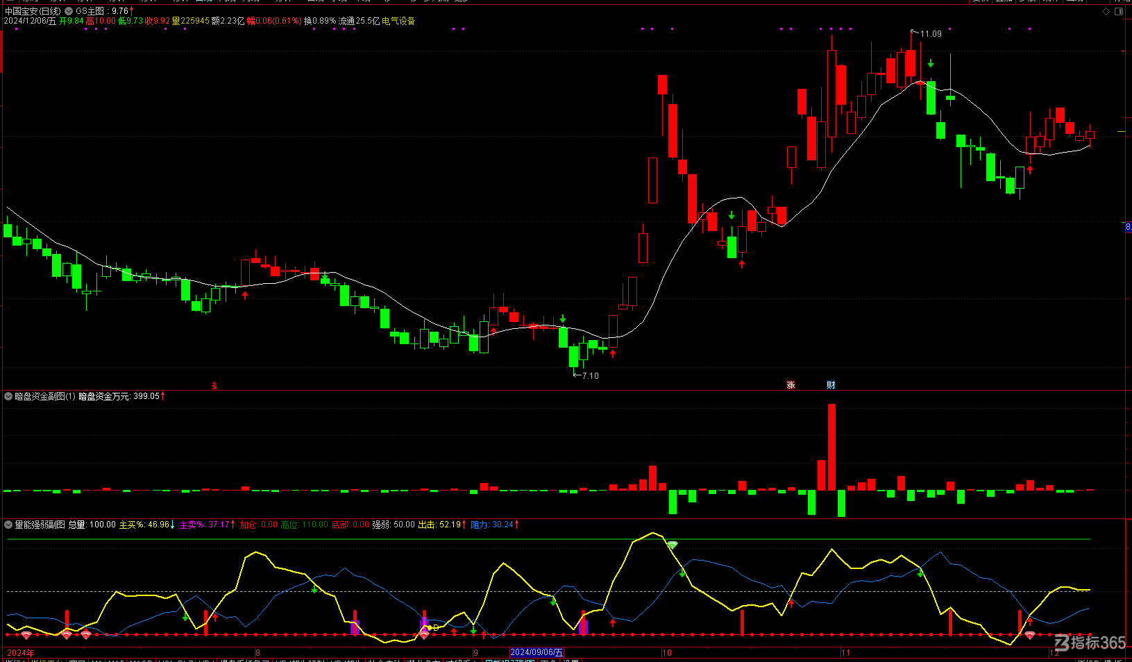Screen dimensions: 1132x662
Task: Click the 量能强弱副图 panel title
Action: pos(40,525)
